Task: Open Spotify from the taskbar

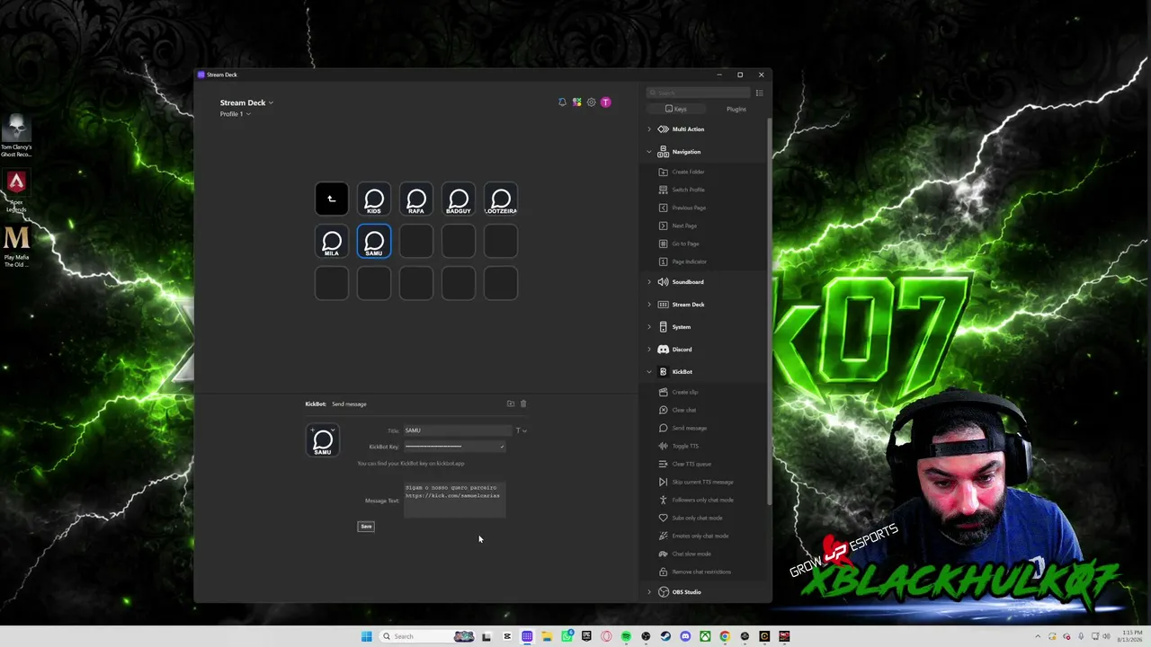Action: [626, 636]
